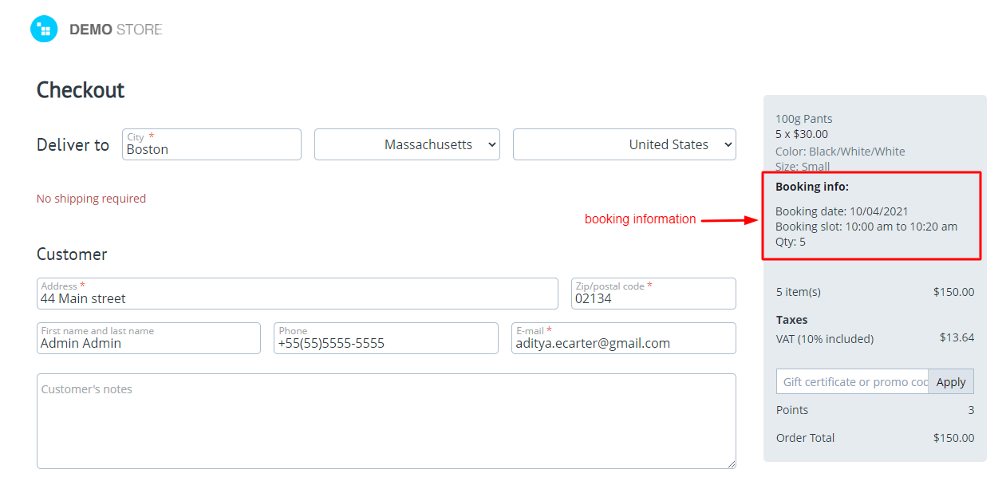
Task: Click the '5 x $30.00' price line
Action: click(x=802, y=134)
